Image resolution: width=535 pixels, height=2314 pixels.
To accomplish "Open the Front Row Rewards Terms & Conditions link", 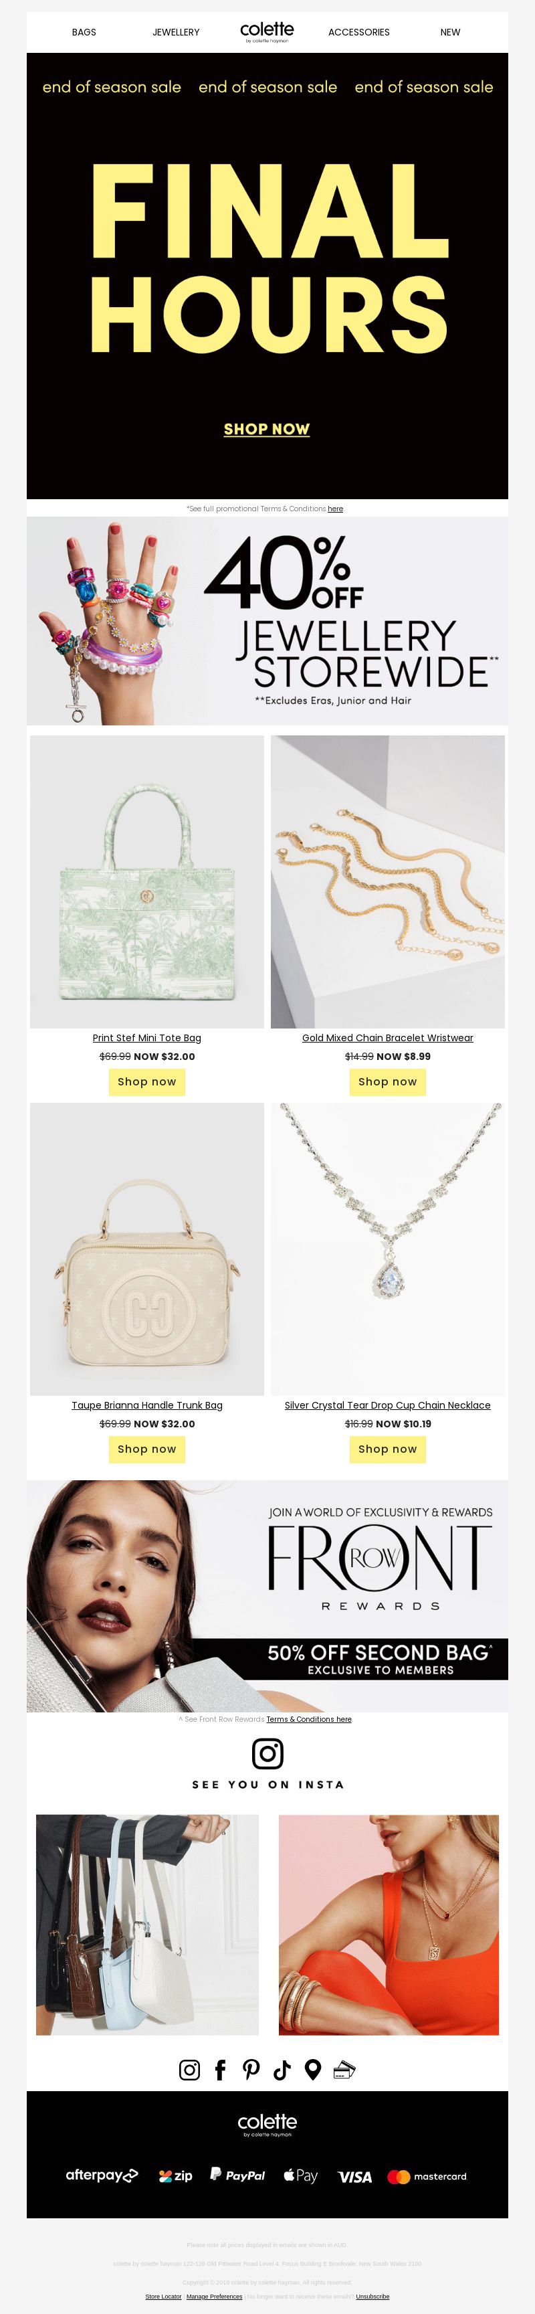I will click(x=309, y=1719).
